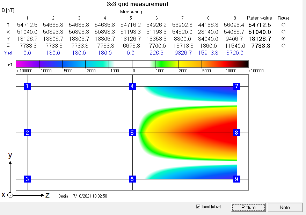Select blue grid point marker 9
306x215 pixels.
click(237, 179)
